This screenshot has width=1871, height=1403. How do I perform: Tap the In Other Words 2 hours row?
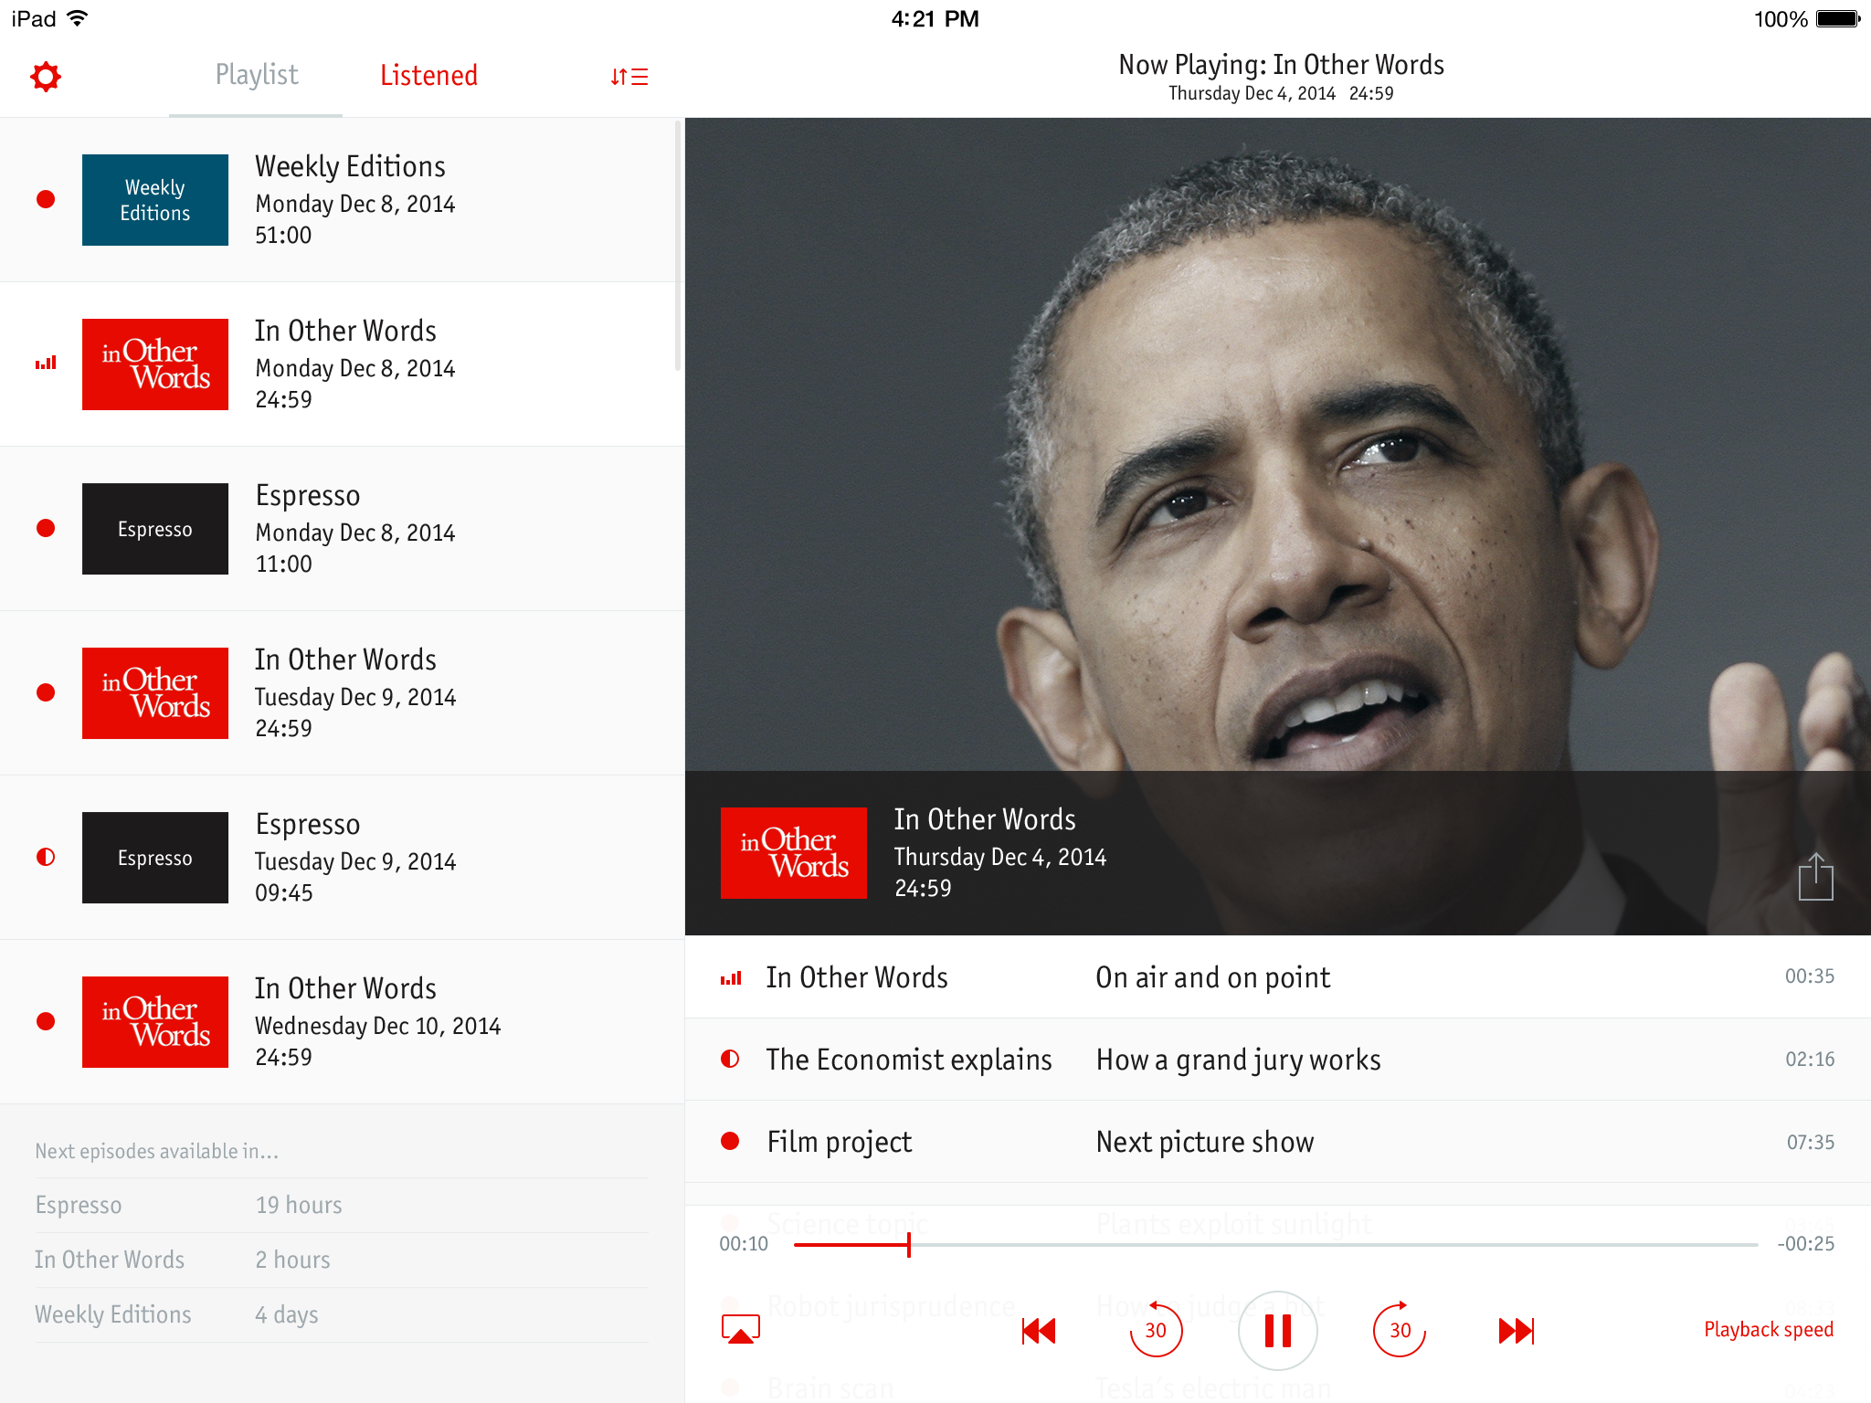342,1261
